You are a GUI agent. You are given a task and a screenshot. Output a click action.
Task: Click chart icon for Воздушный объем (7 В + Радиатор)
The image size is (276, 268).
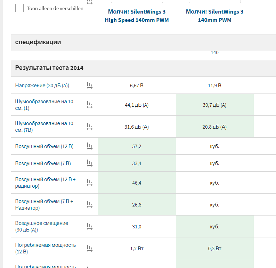click(90, 204)
